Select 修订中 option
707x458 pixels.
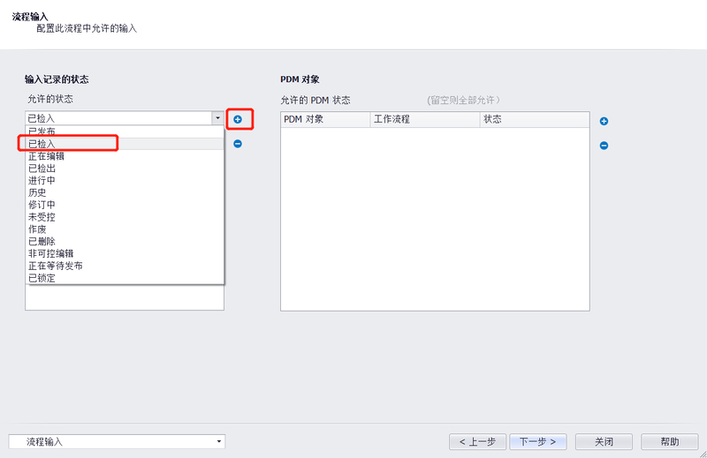click(x=125, y=205)
